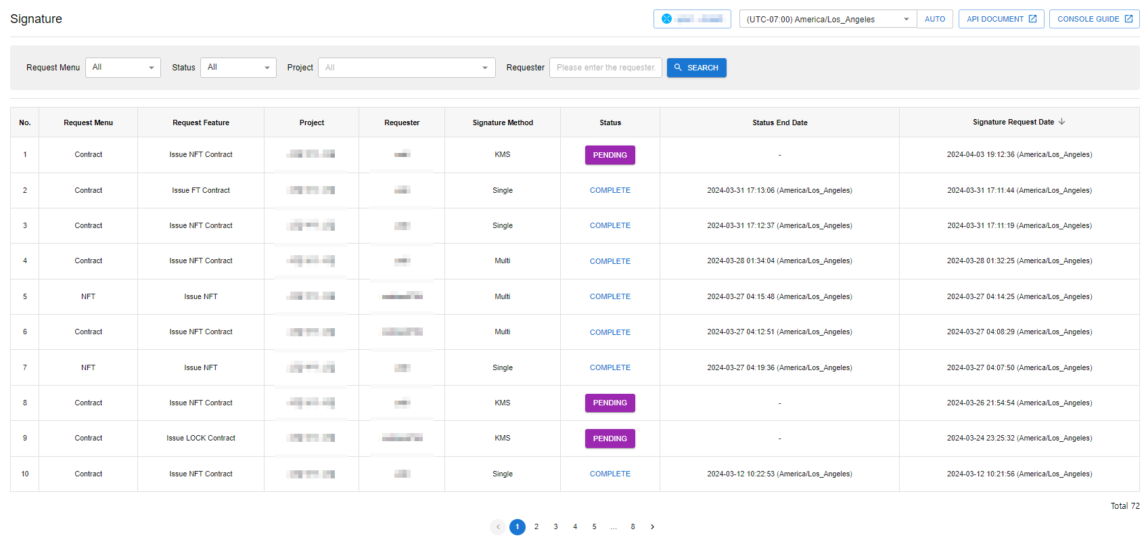Click blurred project cell in row 1

coord(311,154)
